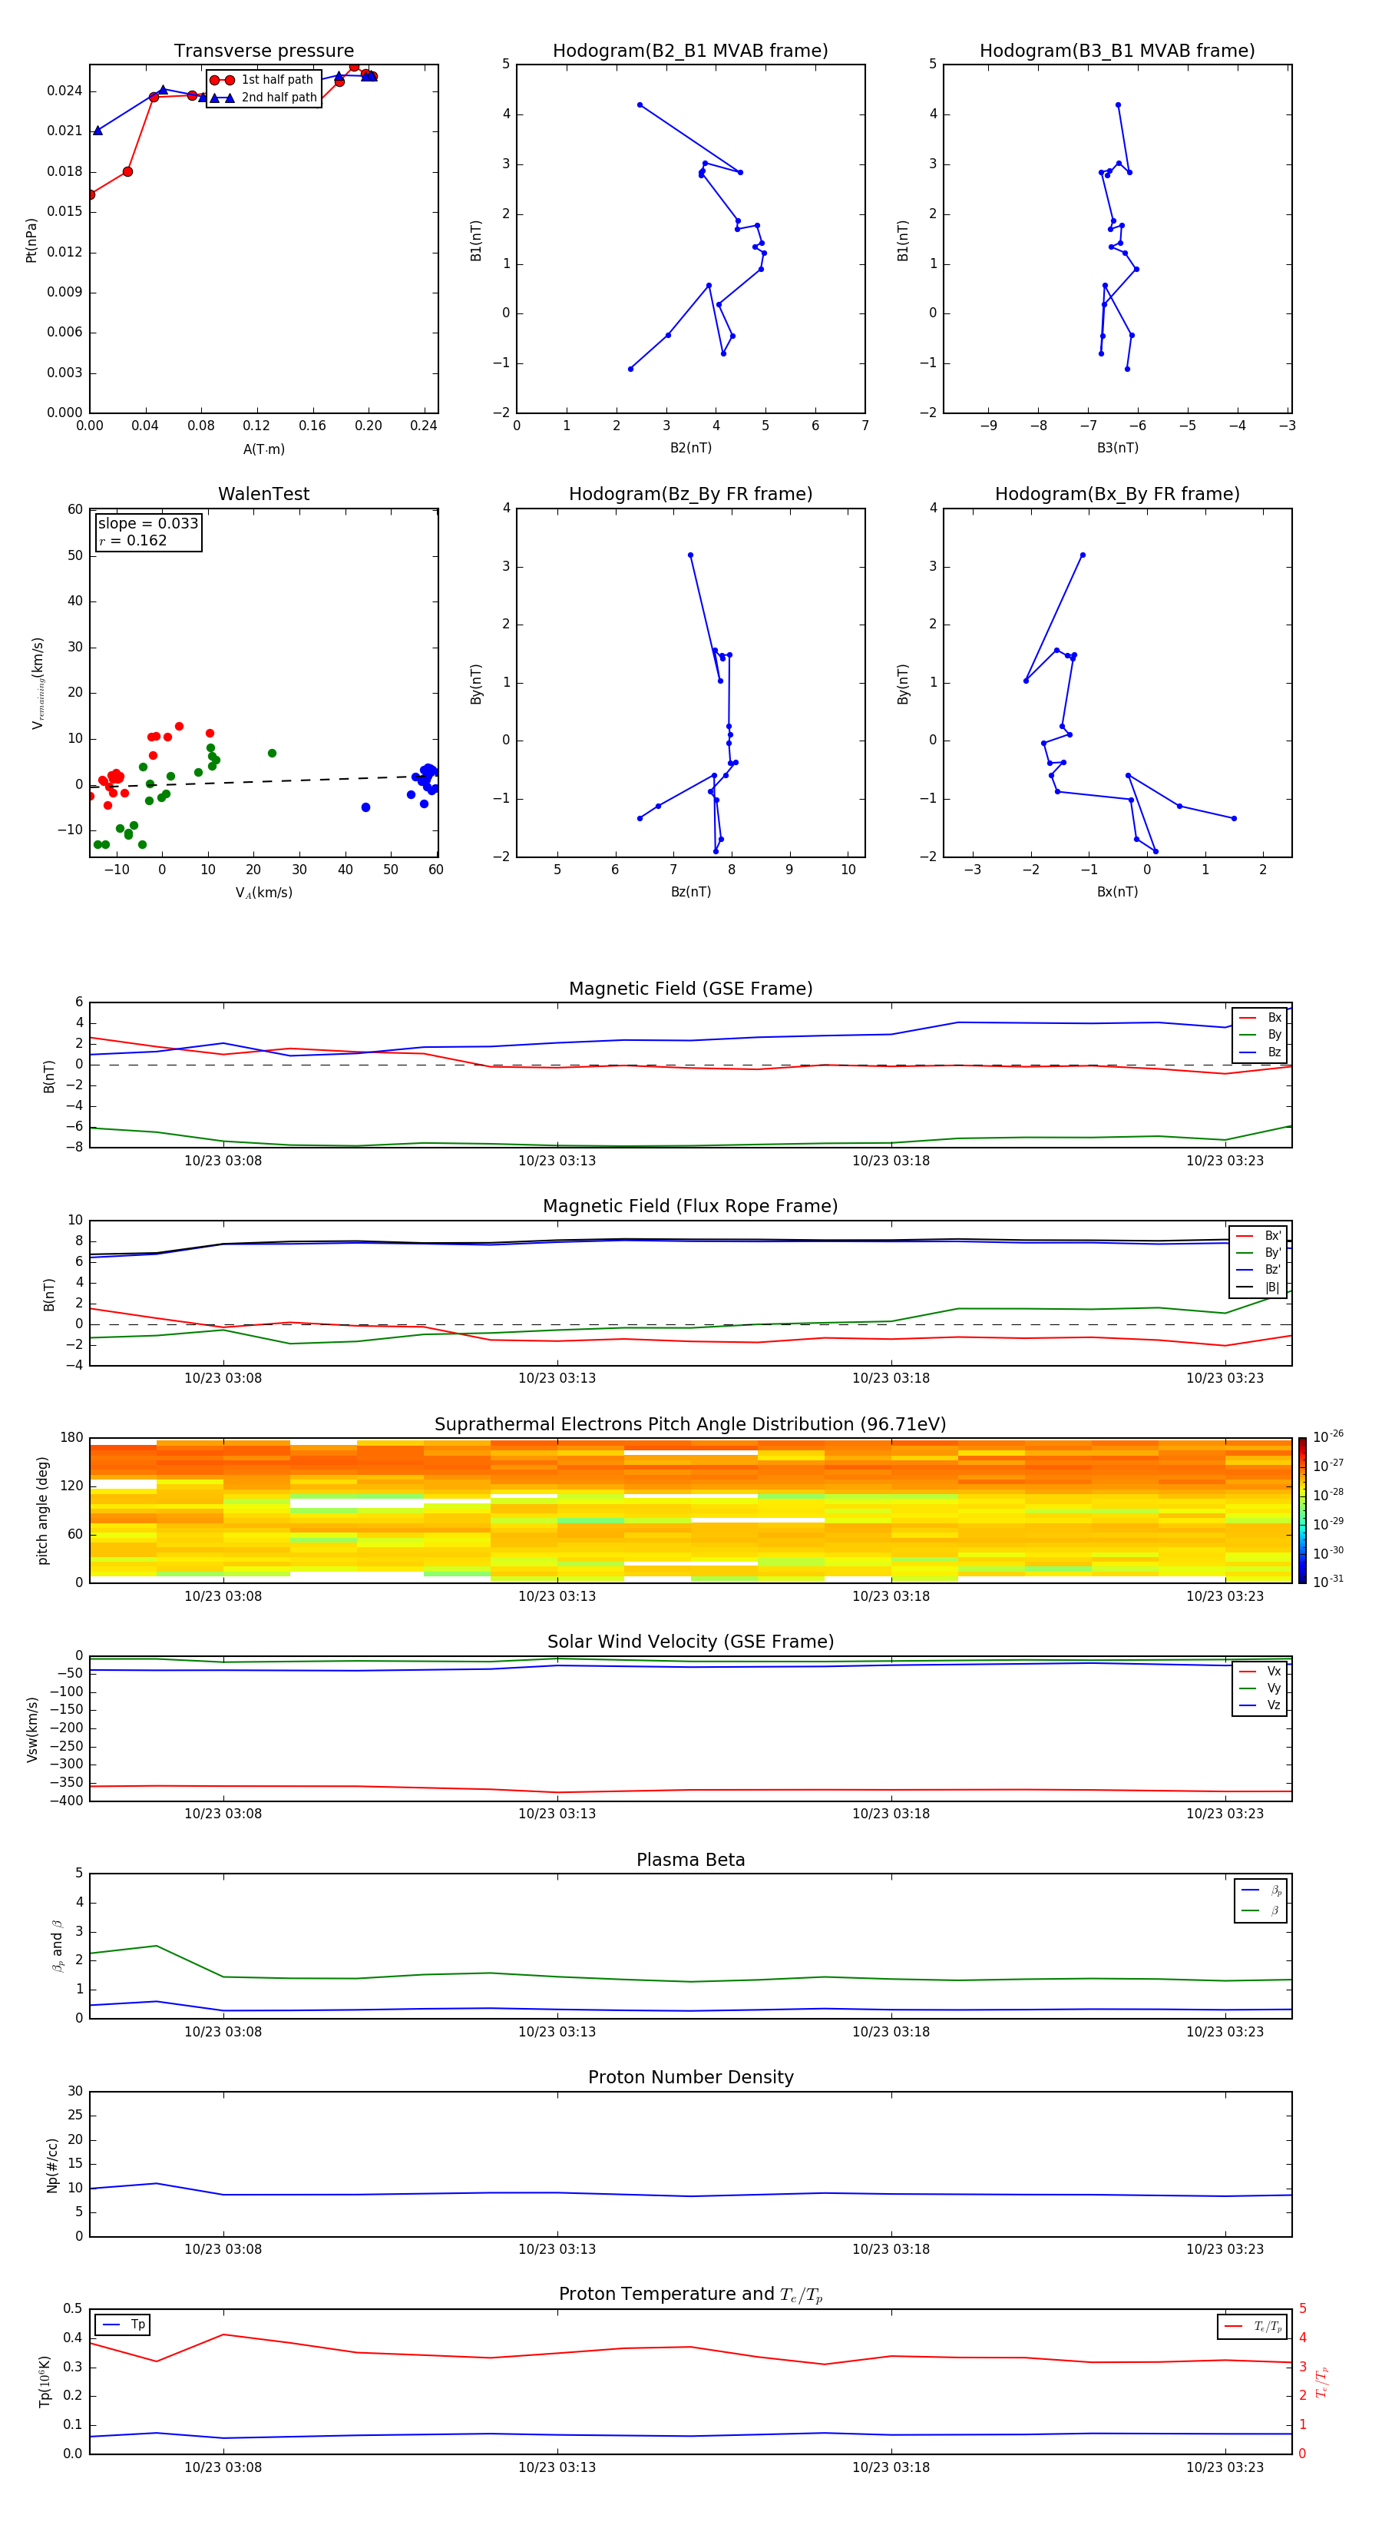Image resolution: width=1382 pixels, height=2535 pixels.
Task: Select '2nd half path' legend entry
Action: coord(263,98)
